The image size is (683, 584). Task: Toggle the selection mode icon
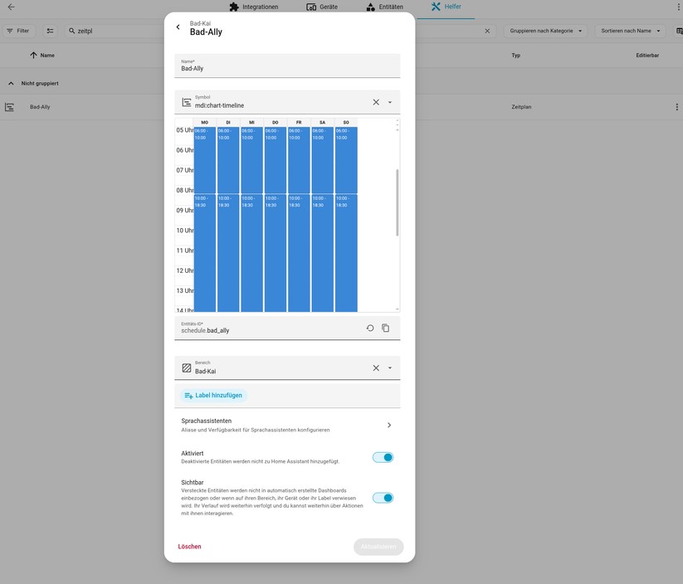50,31
